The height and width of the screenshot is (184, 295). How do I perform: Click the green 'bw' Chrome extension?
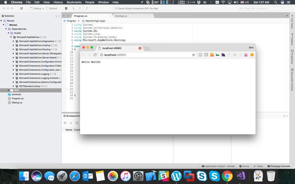pyautogui.click(x=218, y=55)
